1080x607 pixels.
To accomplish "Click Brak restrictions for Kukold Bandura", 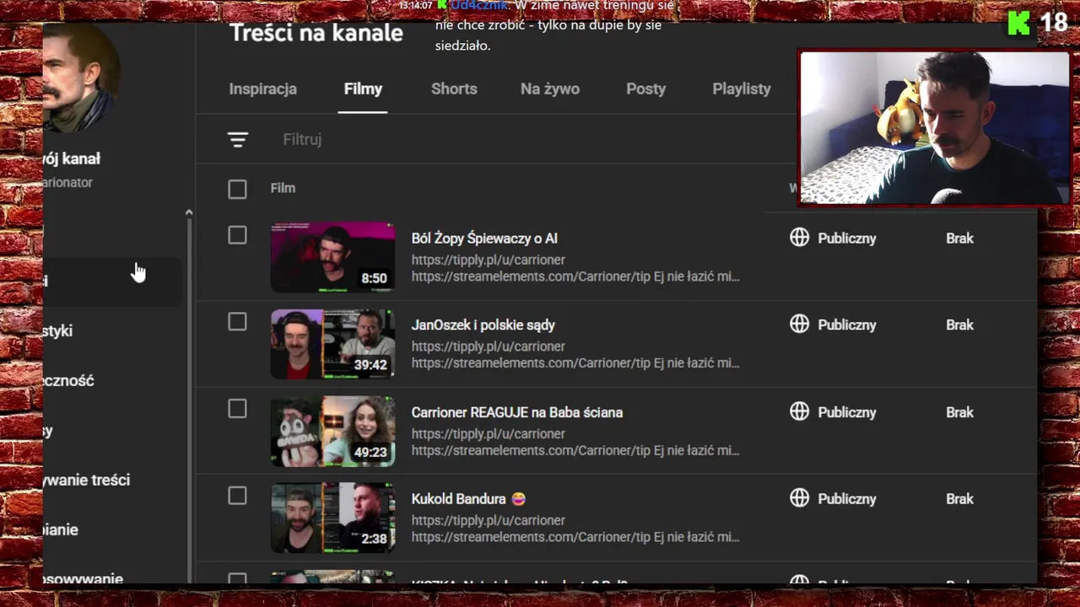I will (959, 499).
